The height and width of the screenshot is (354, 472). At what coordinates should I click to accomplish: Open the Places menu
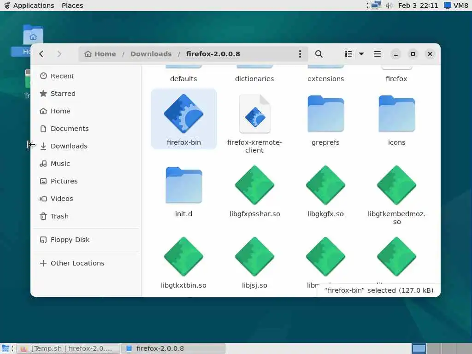72,6
